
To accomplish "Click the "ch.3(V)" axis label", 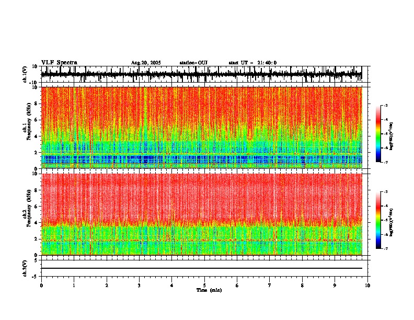I will tap(25, 268).
